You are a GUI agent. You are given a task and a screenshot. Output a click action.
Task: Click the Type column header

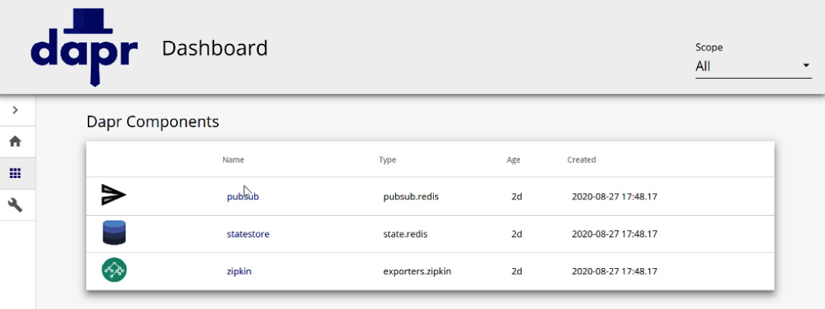click(388, 160)
